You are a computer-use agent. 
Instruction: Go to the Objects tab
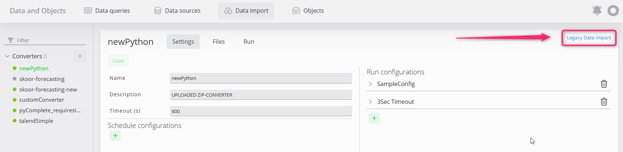[308, 11]
